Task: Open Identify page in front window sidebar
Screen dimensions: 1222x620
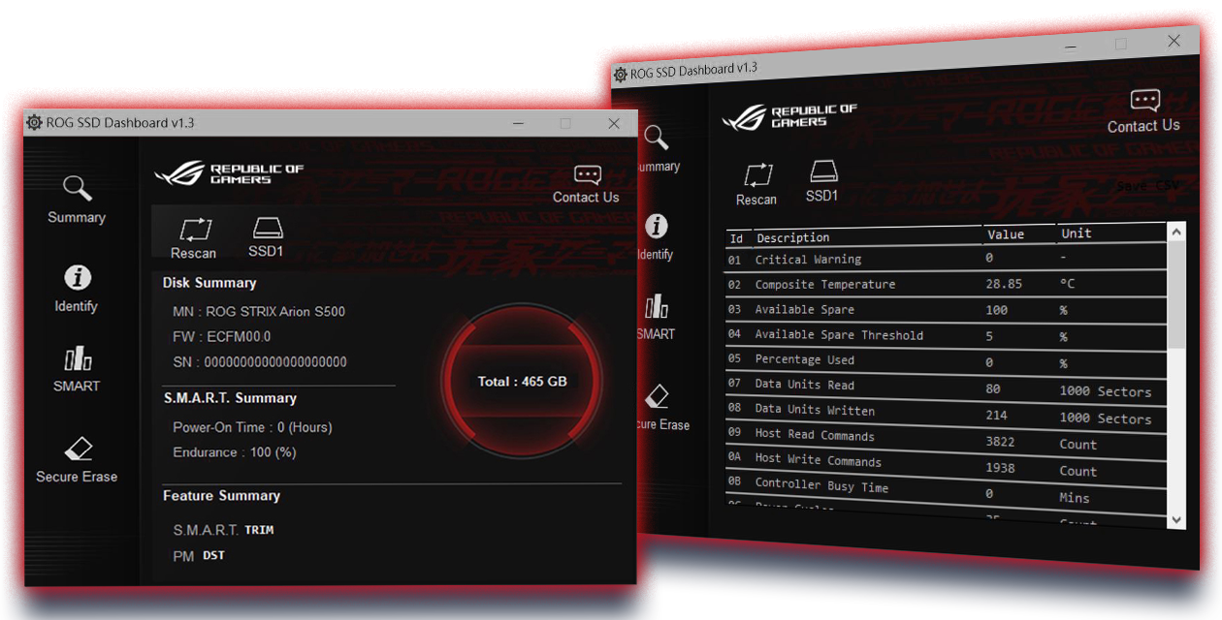Action: [77, 289]
